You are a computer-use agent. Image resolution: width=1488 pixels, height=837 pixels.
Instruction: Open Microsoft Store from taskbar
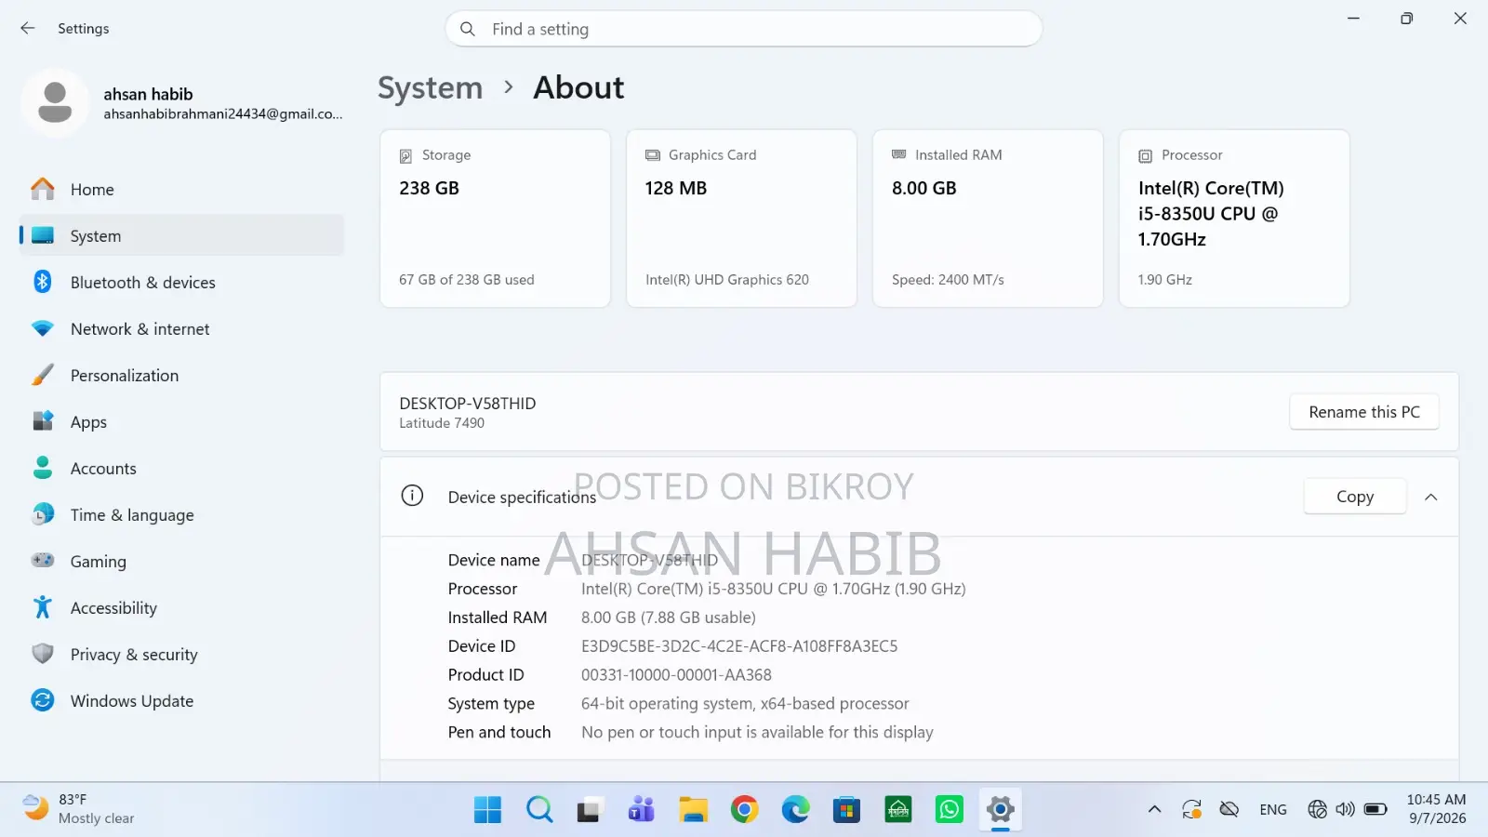846,810
